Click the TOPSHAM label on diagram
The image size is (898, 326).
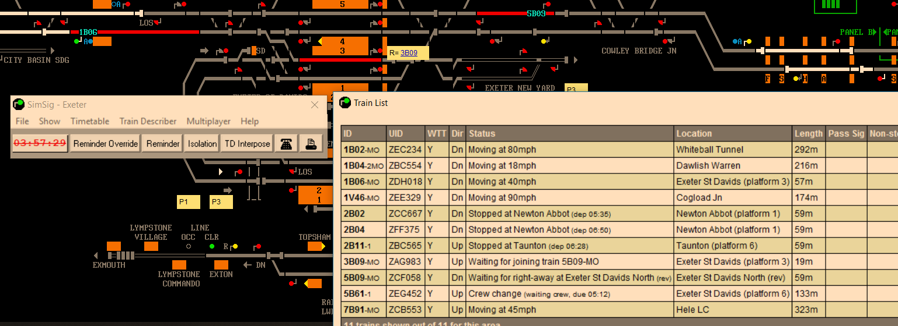(315, 238)
